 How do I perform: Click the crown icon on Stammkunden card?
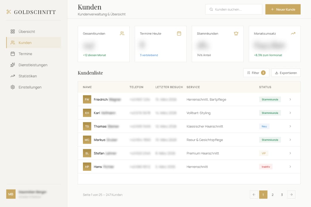coord(236,33)
